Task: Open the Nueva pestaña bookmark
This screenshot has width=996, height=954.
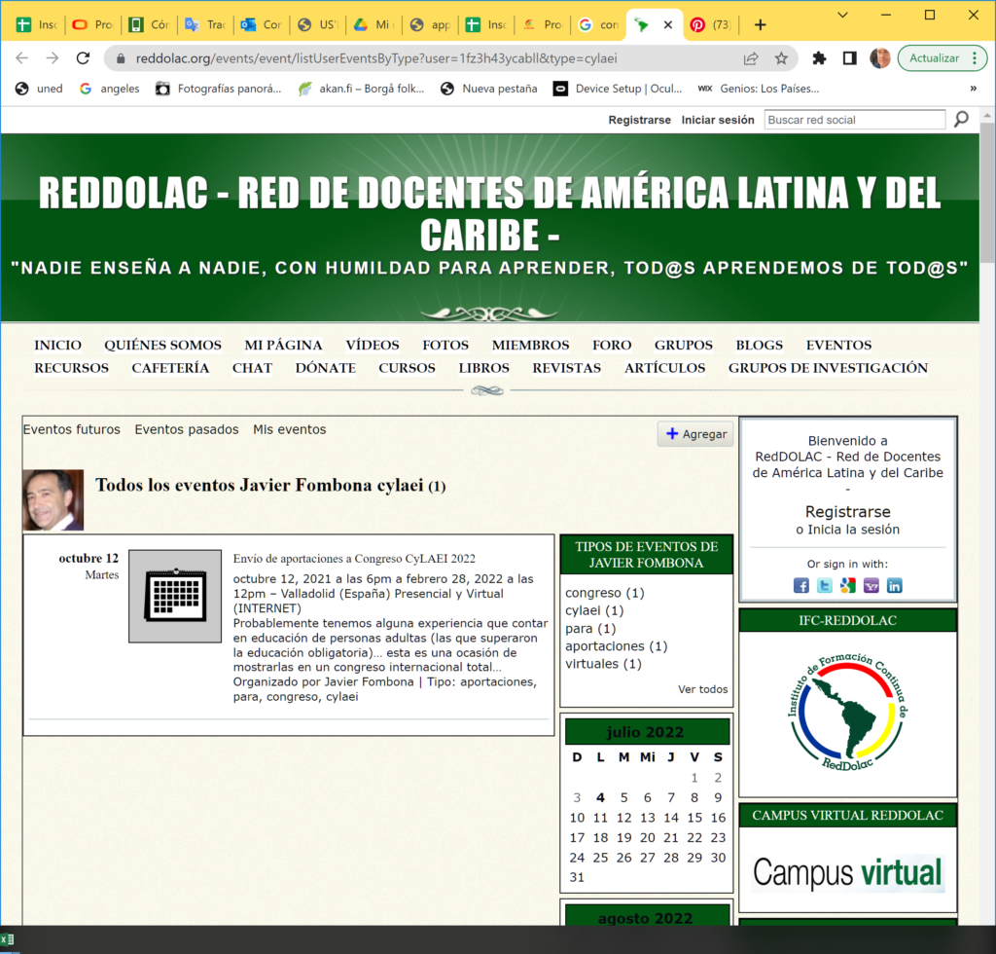Action: [489, 89]
